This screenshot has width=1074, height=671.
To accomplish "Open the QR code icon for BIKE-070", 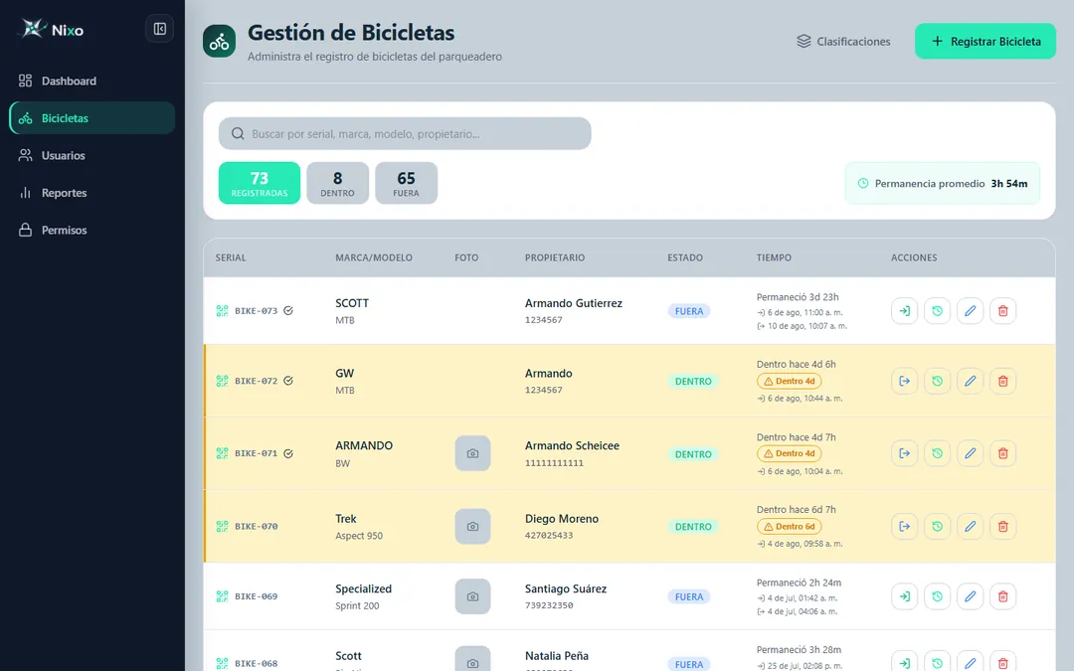I will pyautogui.click(x=222, y=527).
